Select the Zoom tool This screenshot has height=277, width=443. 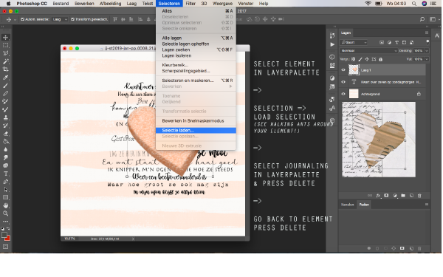[x=5, y=213]
